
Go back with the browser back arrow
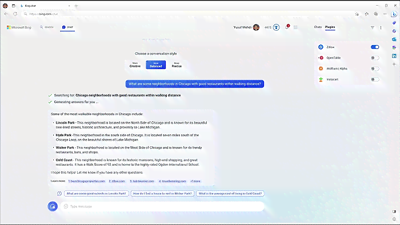(x=6, y=14)
